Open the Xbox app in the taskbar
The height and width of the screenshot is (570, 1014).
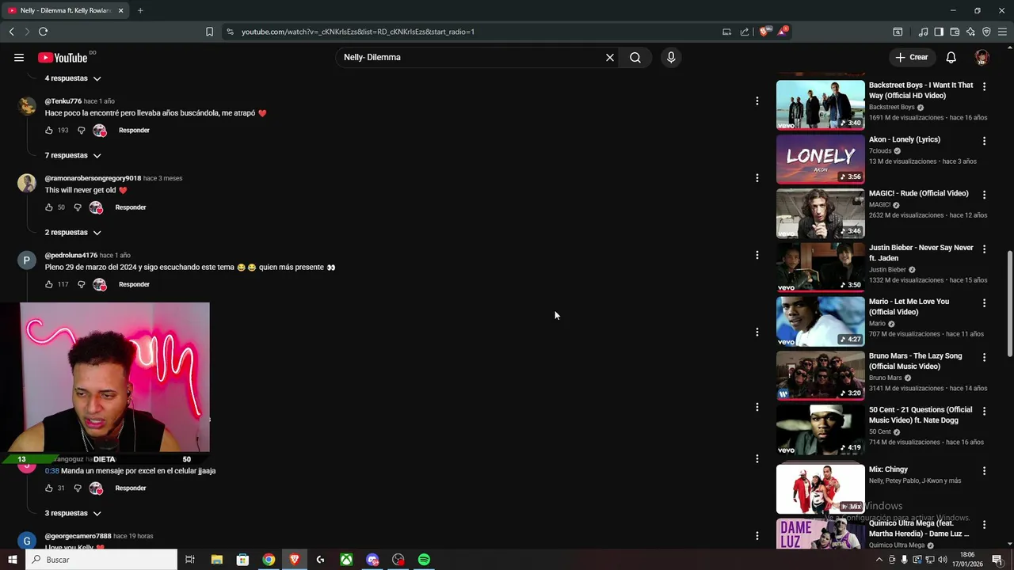click(346, 560)
